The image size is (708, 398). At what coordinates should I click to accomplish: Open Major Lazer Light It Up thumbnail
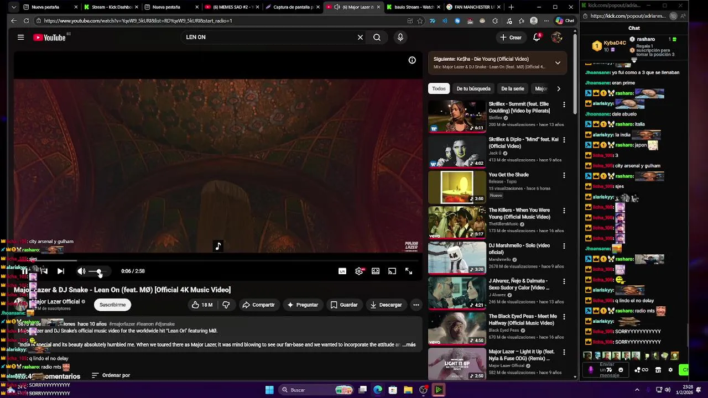(457, 364)
